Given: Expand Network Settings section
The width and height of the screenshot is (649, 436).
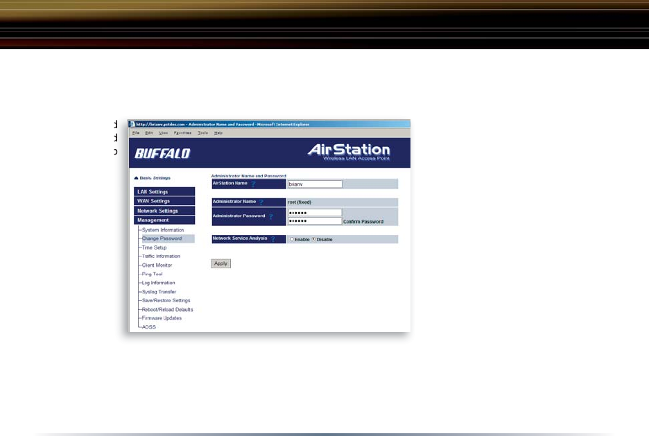Looking at the screenshot, I should (164, 211).
